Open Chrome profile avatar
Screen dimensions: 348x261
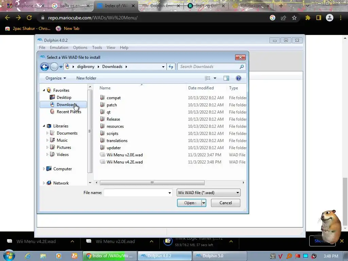point(330,18)
